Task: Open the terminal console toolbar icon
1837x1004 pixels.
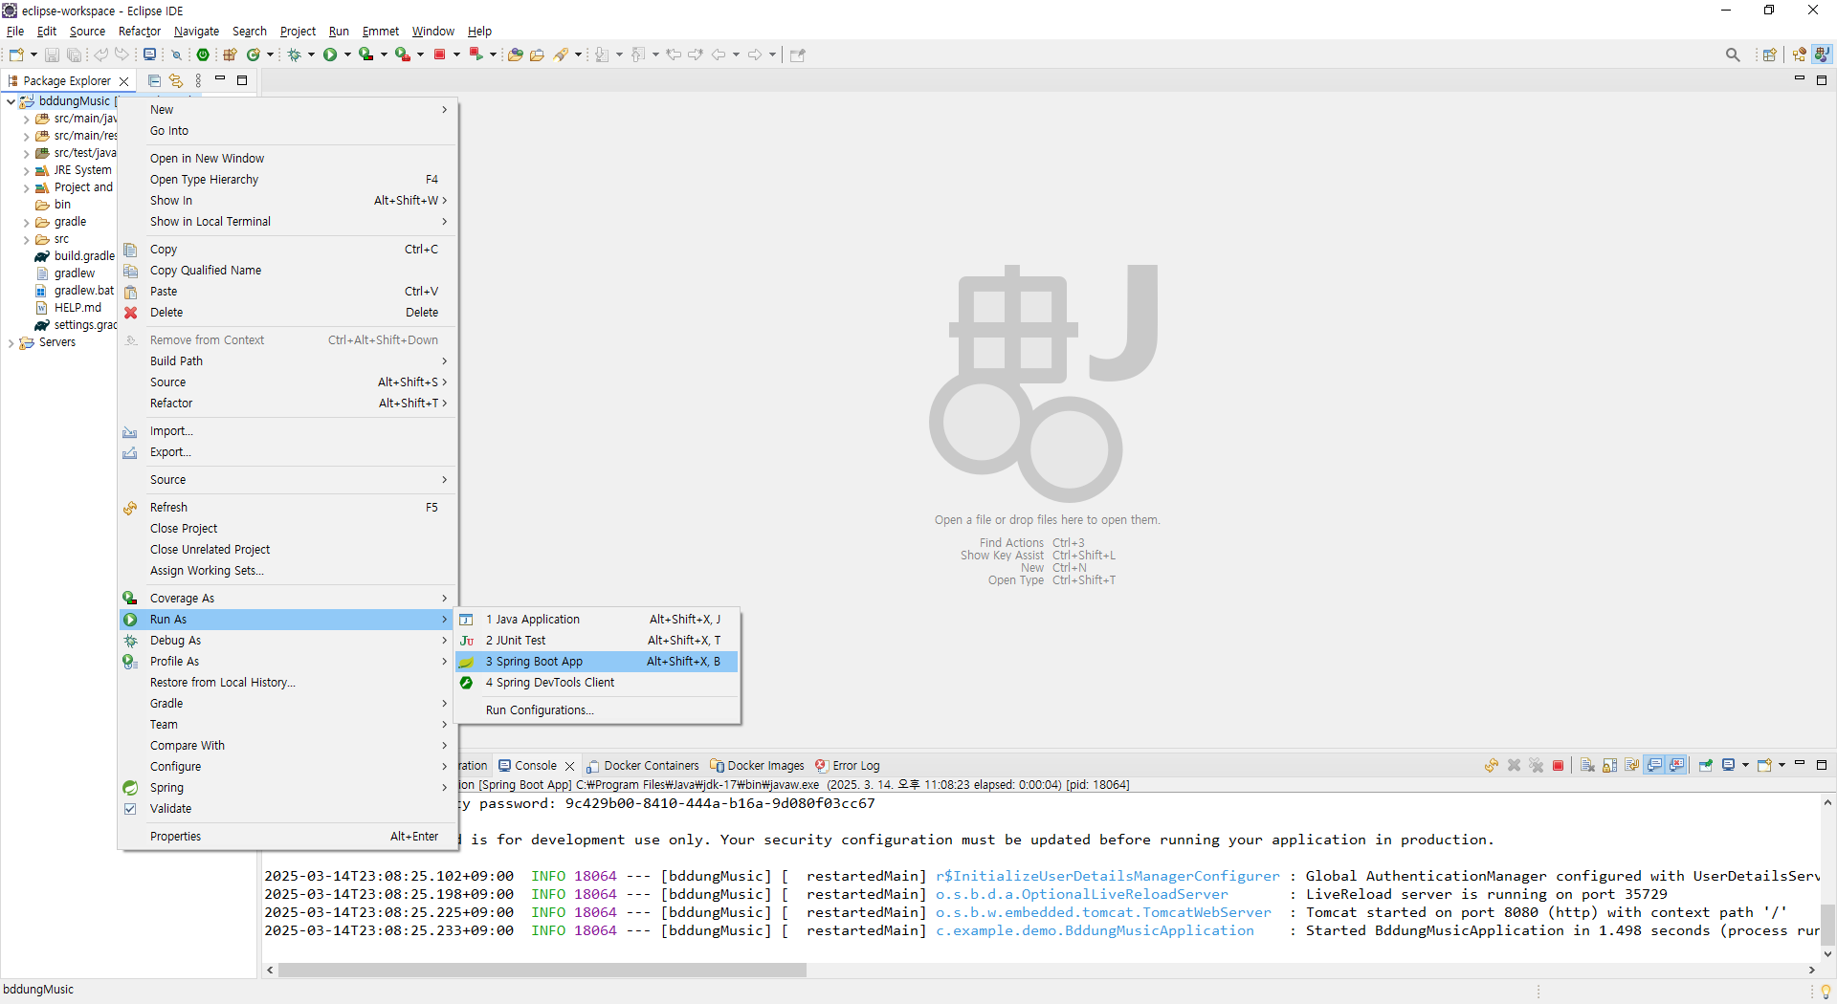Action: 150,55
